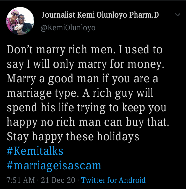Click the line "Stay happy these holidays"
Screen dimensions: 186x189
pos(73,136)
